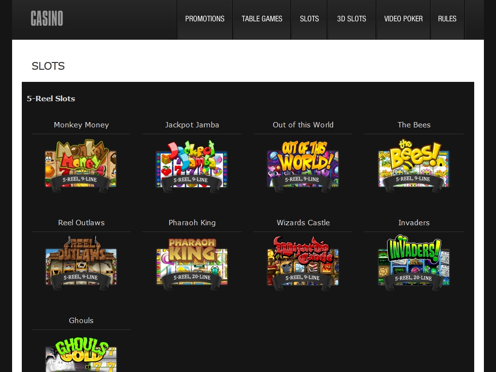This screenshot has width=496, height=372.
Task: Select the Slots navigation tab
Action: (x=309, y=19)
